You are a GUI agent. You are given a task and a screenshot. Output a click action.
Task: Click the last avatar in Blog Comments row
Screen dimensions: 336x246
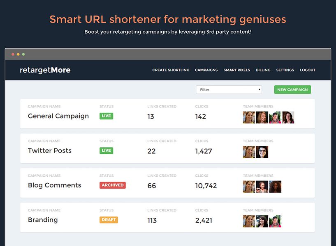275,187
